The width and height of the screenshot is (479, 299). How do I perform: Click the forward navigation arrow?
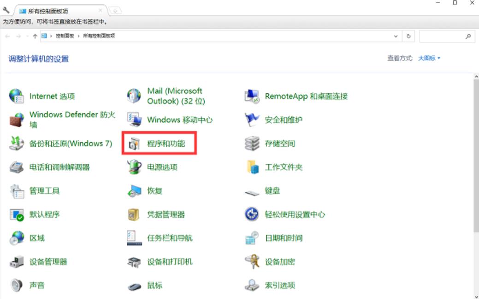18,36
